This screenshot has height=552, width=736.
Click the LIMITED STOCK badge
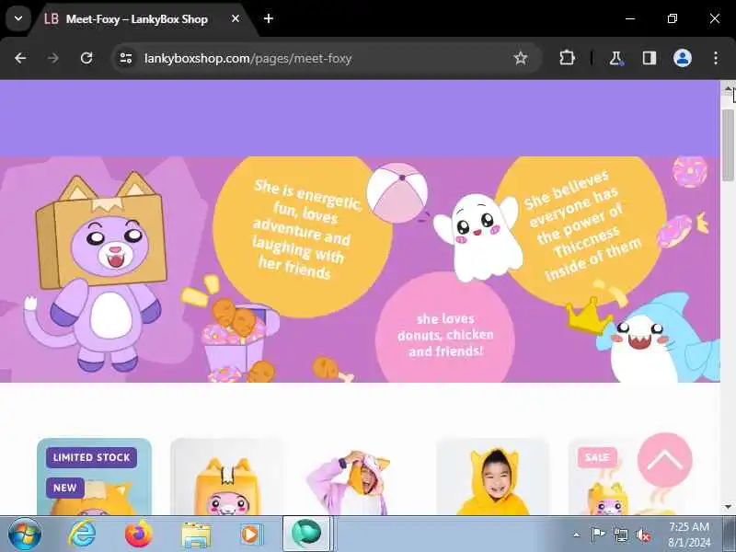91,457
